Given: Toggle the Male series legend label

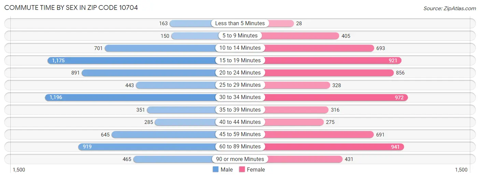Looking at the screenshot, I should click(x=227, y=169).
